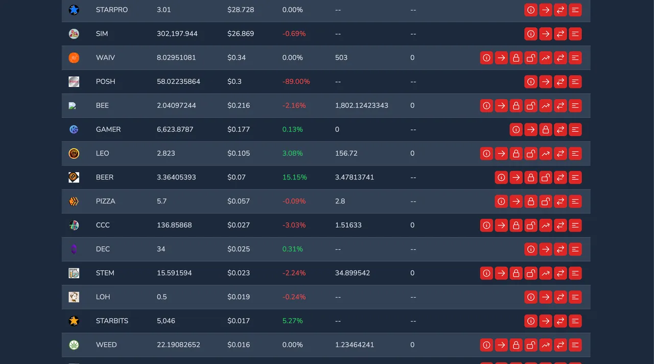This screenshot has height=364, width=654.
Task: Open WEED token info icon
Action: pos(486,345)
